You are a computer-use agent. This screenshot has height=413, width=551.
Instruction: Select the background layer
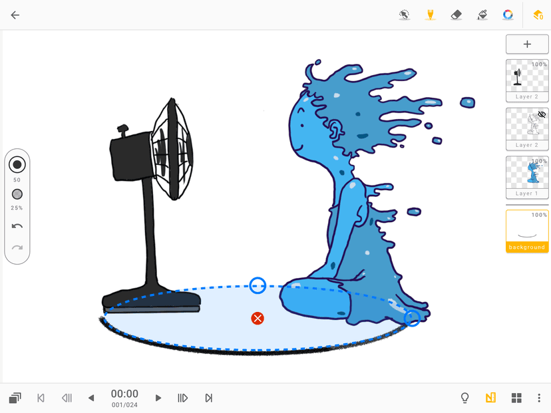click(527, 229)
